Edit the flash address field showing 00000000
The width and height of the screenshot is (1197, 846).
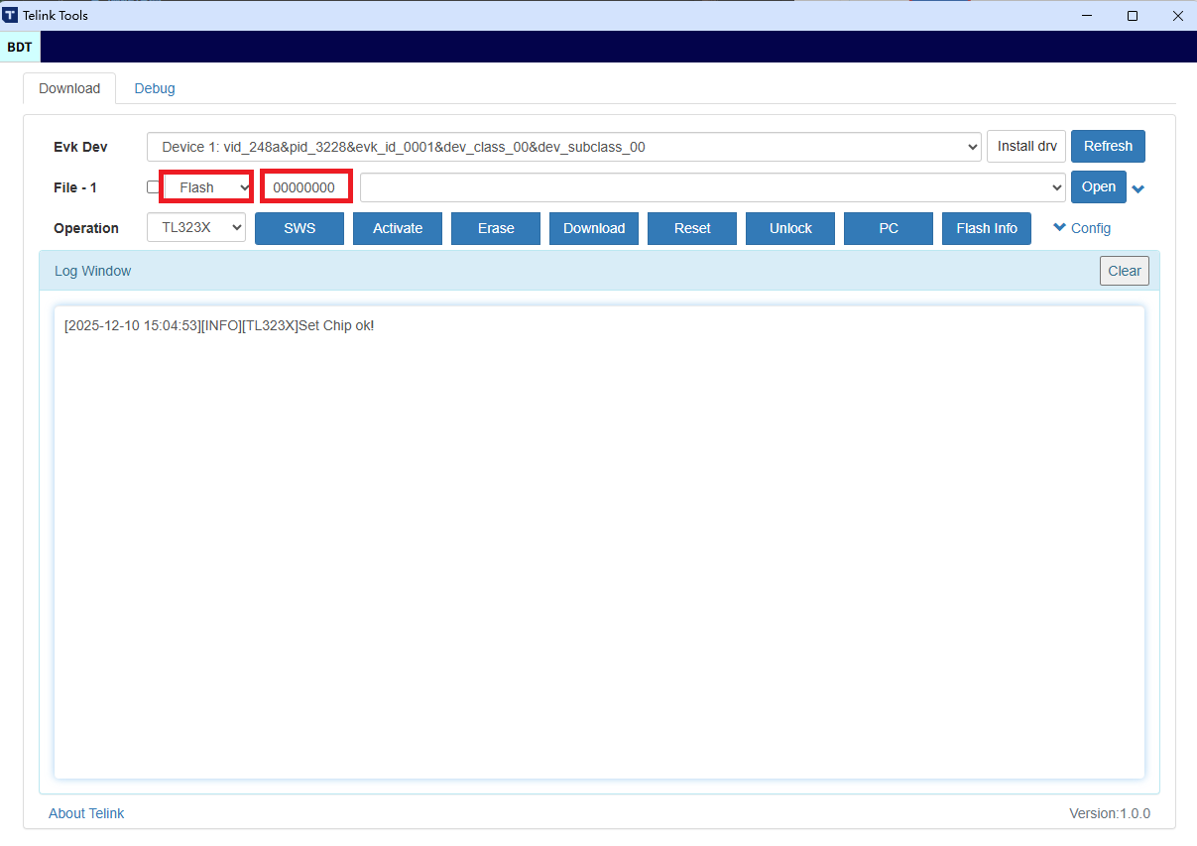305,186
